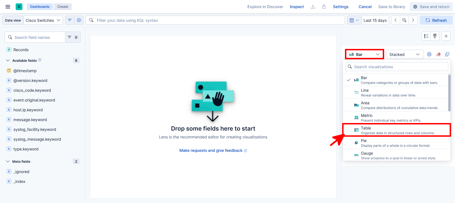Open the Bar visualization type dropdown
Screen dimensions: 455x203
(x=365, y=54)
